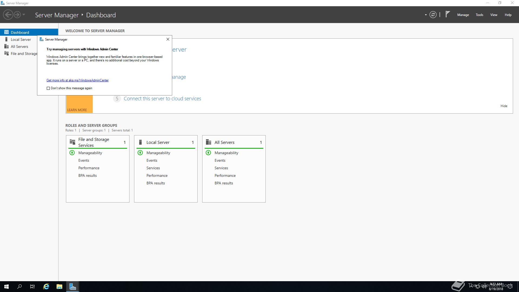Open BPA results in Local Server tile

tap(155, 183)
